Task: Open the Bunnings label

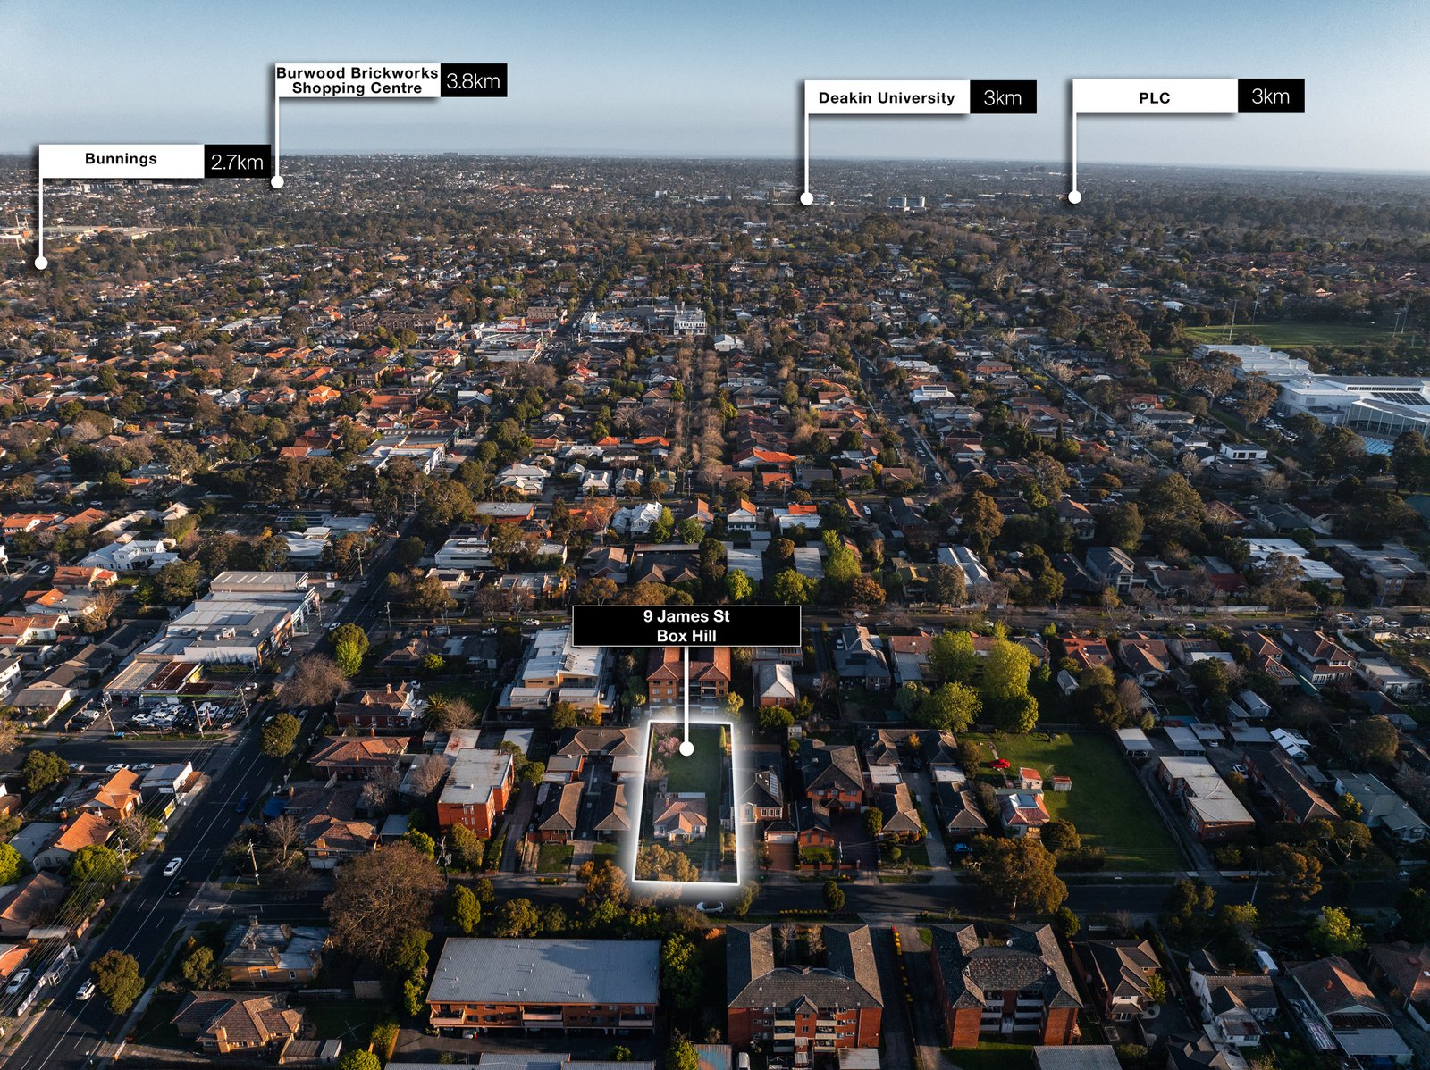Action: pos(121,160)
